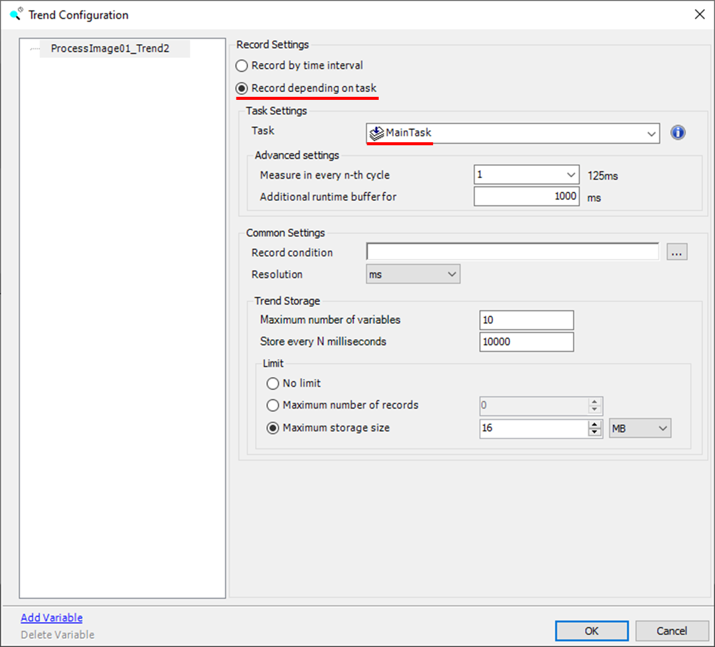Click the Trend Configuration title bar icon
Viewport: 715px width, 647px height.
coord(16,14)
